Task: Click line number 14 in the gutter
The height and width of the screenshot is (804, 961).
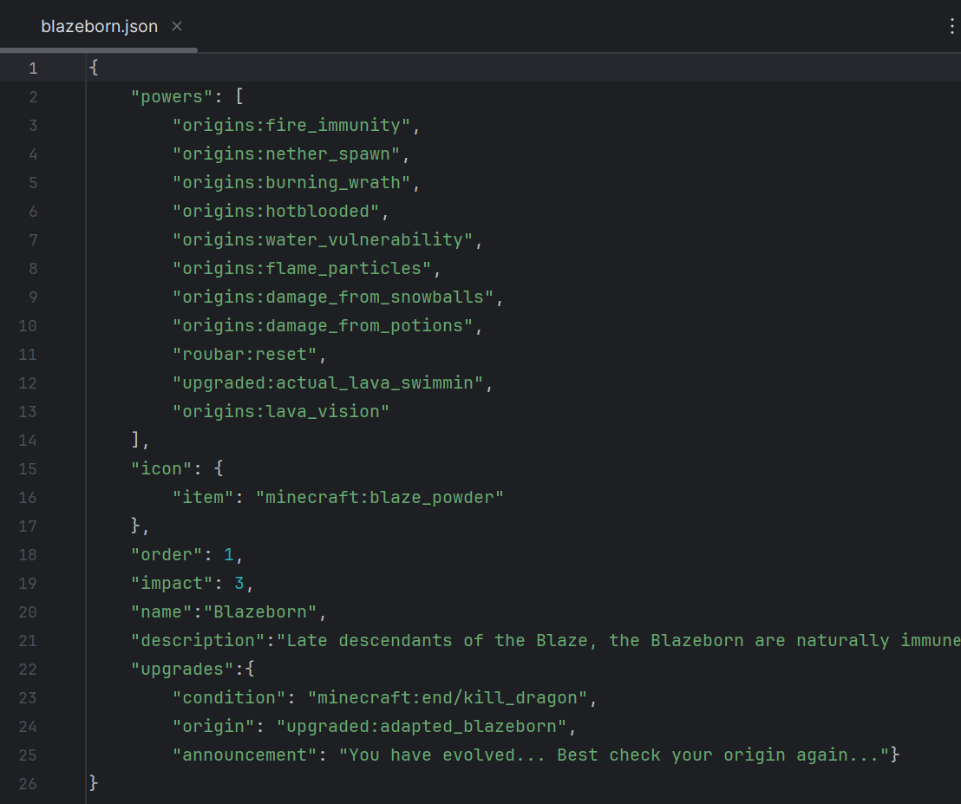Action: click(x=28, y=440)
